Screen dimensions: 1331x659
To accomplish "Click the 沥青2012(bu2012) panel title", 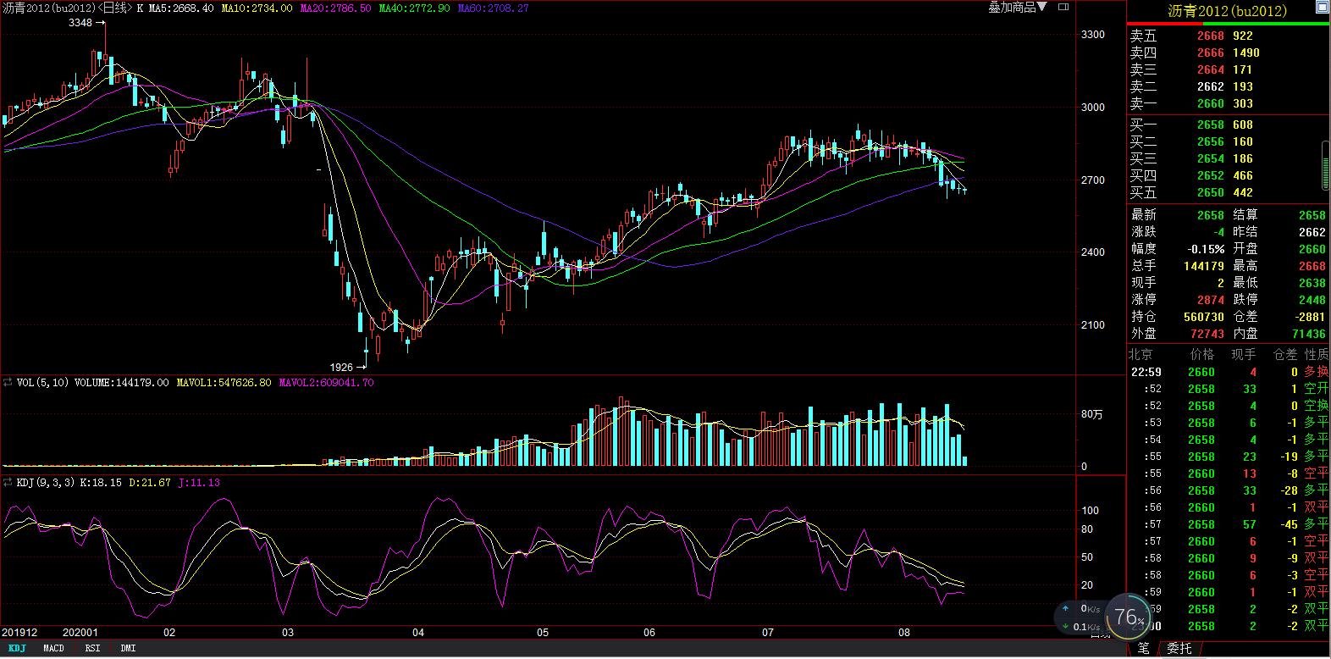I will tap(1227, 11).
